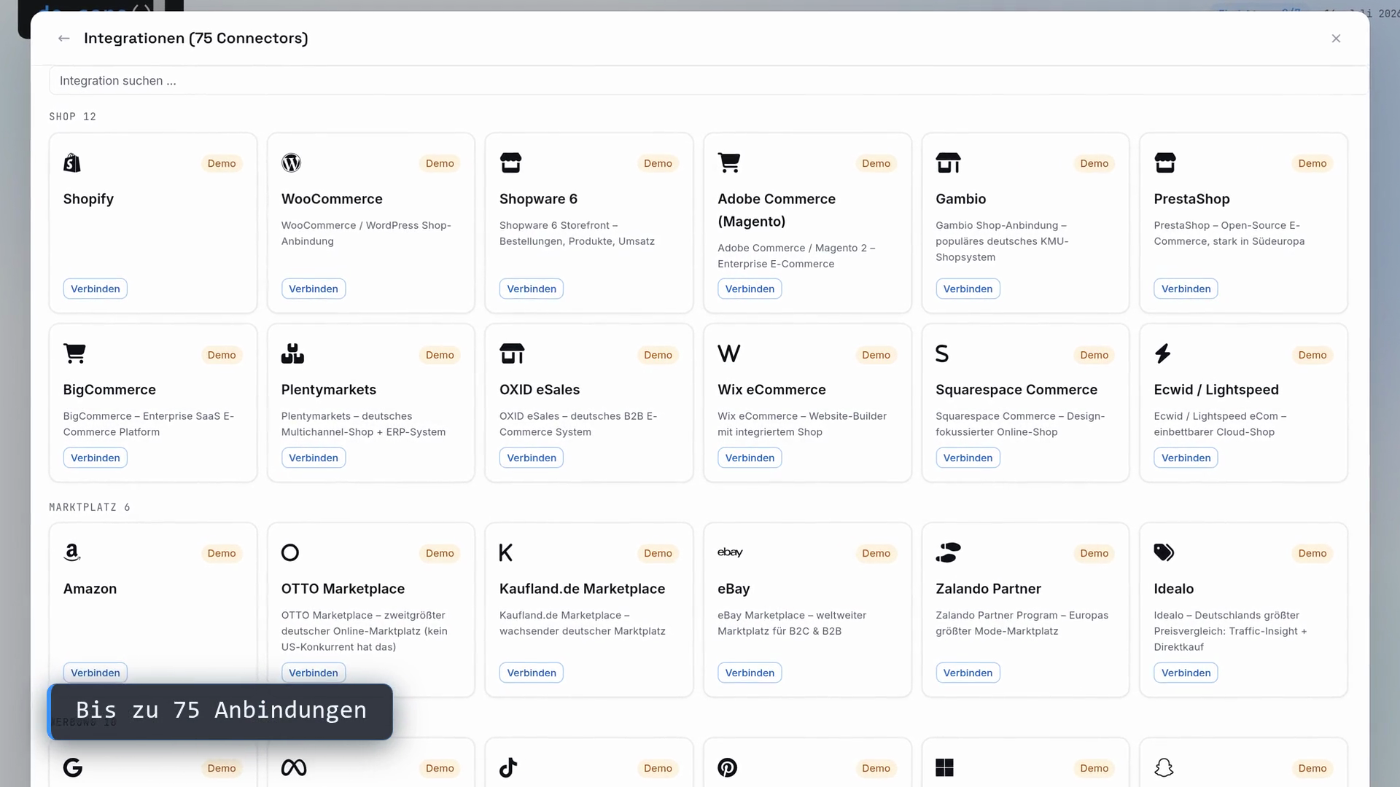Go back using the arrow beside Integrationen
Screen dimensions: 1400x787
[x=64, y=39]
